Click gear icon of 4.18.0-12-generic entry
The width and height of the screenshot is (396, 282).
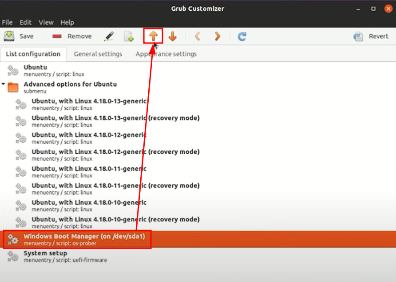coord(21,138)
